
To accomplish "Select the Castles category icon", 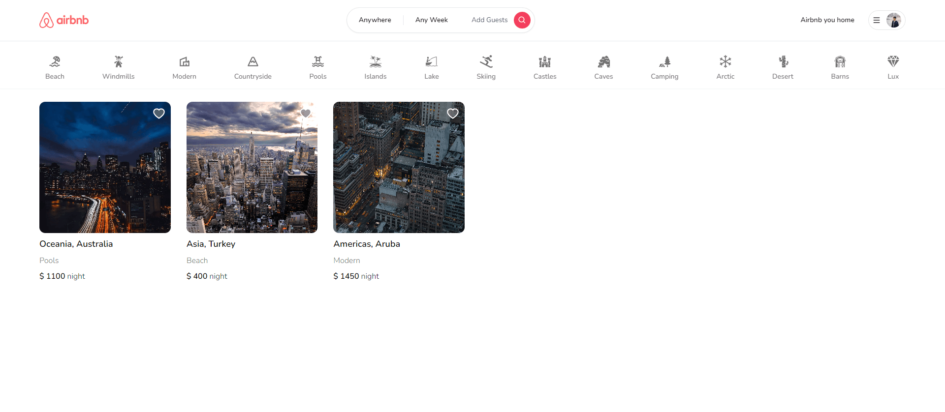I will pyautogui.click(x=545, y=61).
